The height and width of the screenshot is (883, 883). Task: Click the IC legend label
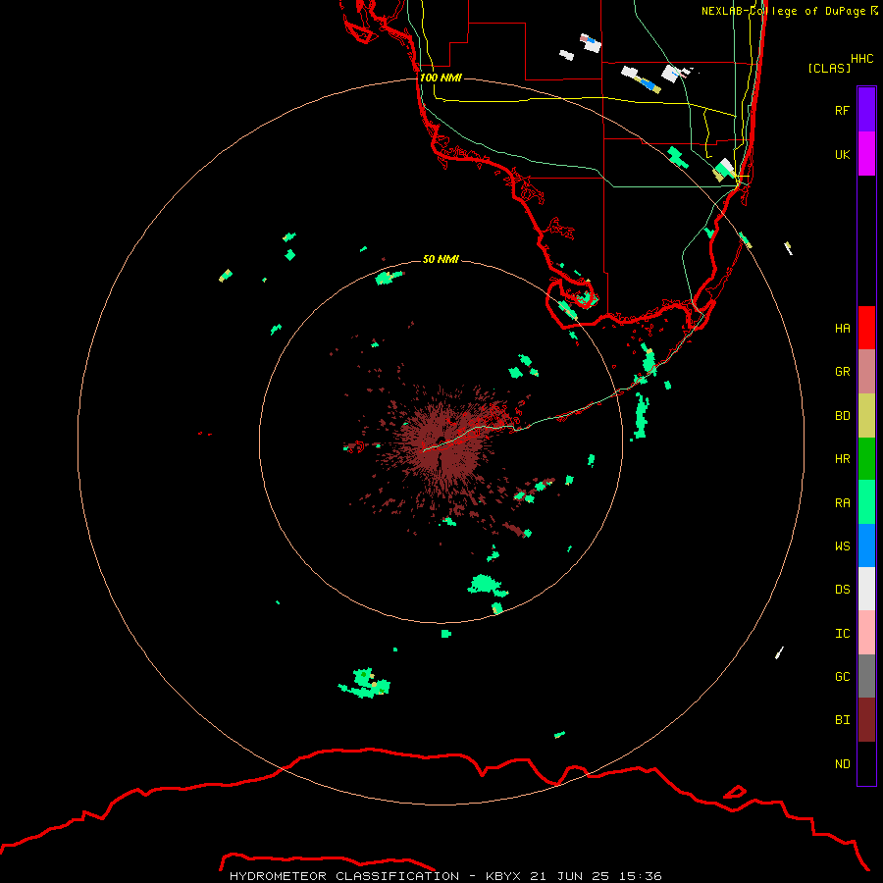coord(842,633)
